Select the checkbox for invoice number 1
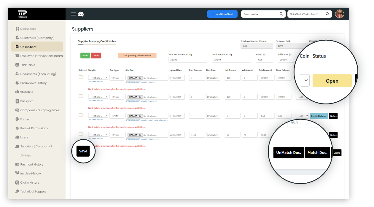The height and width of the screenshot is (207, 374). point(80,77)
